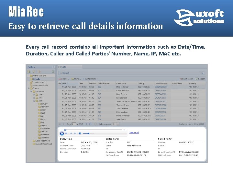Select the Mike Jefferson call row
Screen dimensions: 233x175
[x=131, y=87]
